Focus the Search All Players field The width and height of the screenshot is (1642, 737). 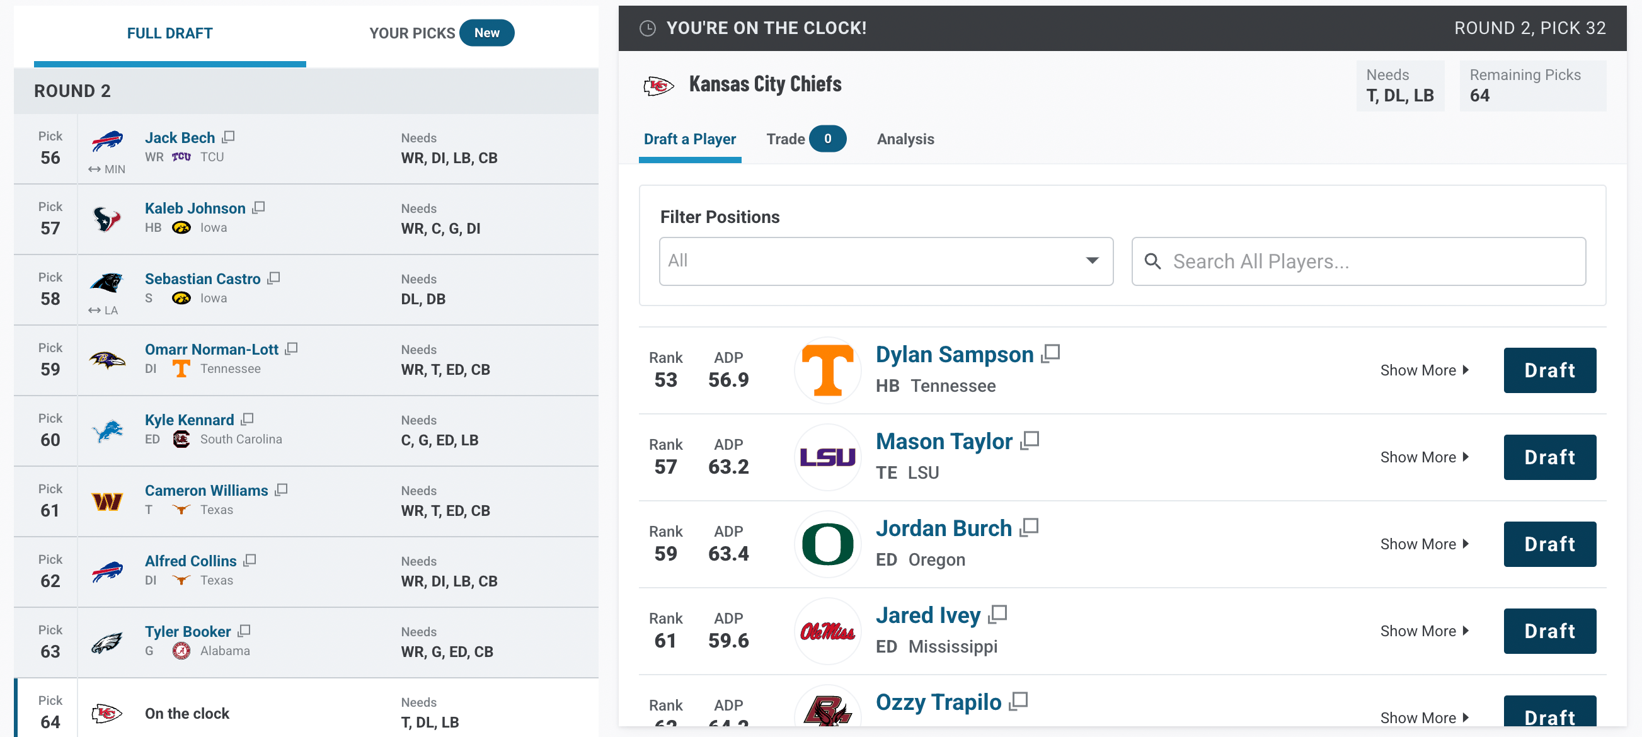point(1358,261)
